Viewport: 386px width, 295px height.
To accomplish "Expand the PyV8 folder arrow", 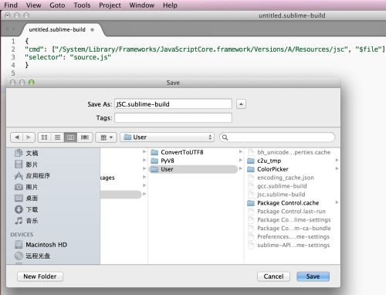I will 241,160.
